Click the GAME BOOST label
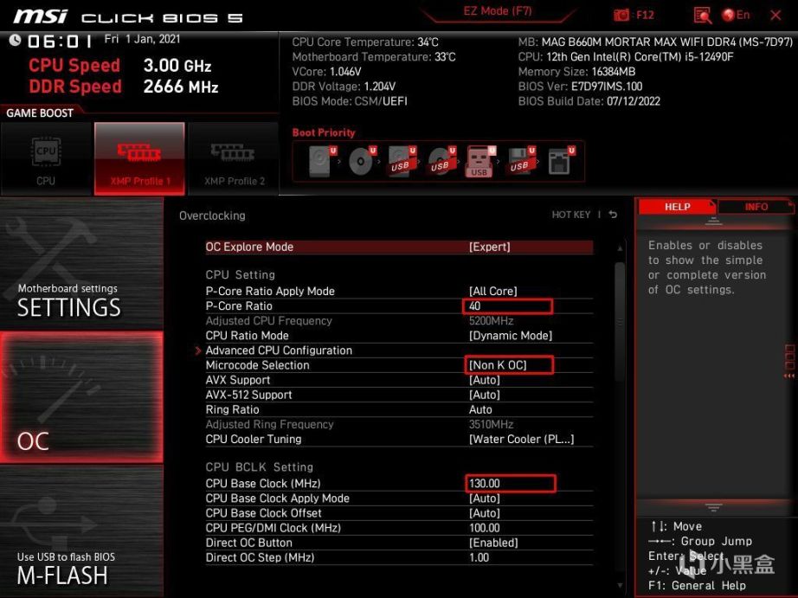 (40, 113)
